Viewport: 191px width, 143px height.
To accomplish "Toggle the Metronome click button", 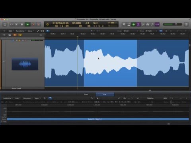I will point(152,24).
